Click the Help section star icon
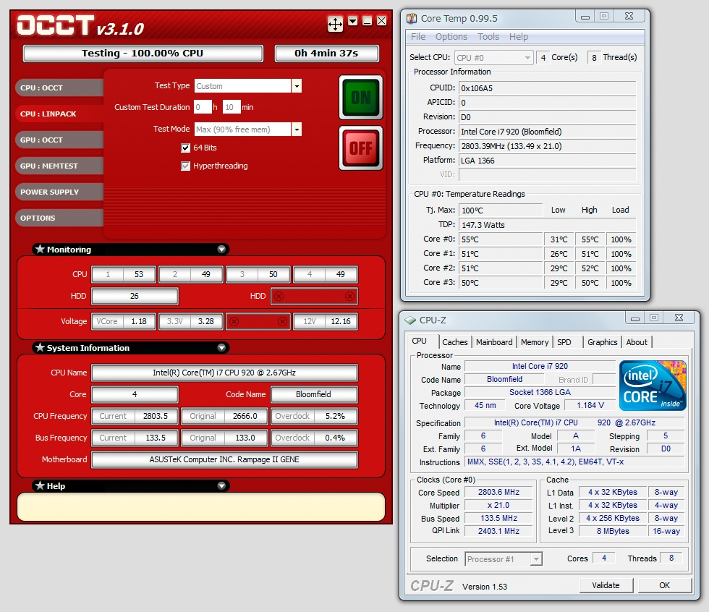 click(x=40, y=485)
